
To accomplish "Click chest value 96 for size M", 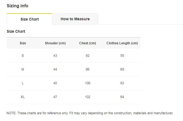I will pos(88,69).
